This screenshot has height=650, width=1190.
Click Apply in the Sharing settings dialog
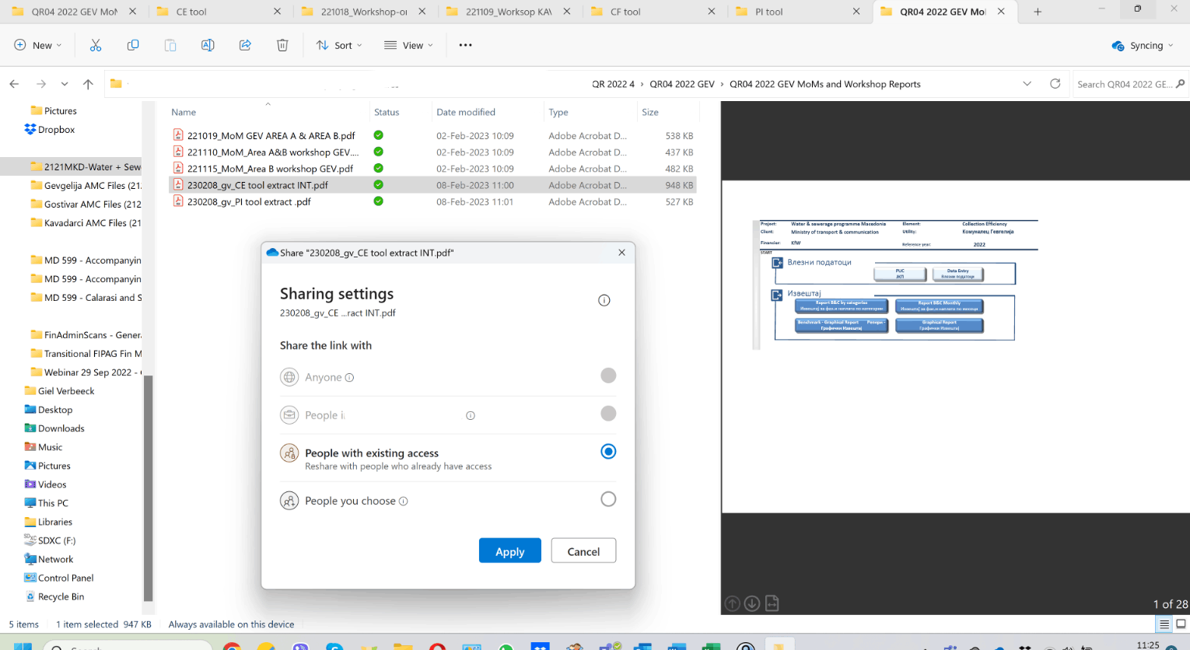coord(509,550)
